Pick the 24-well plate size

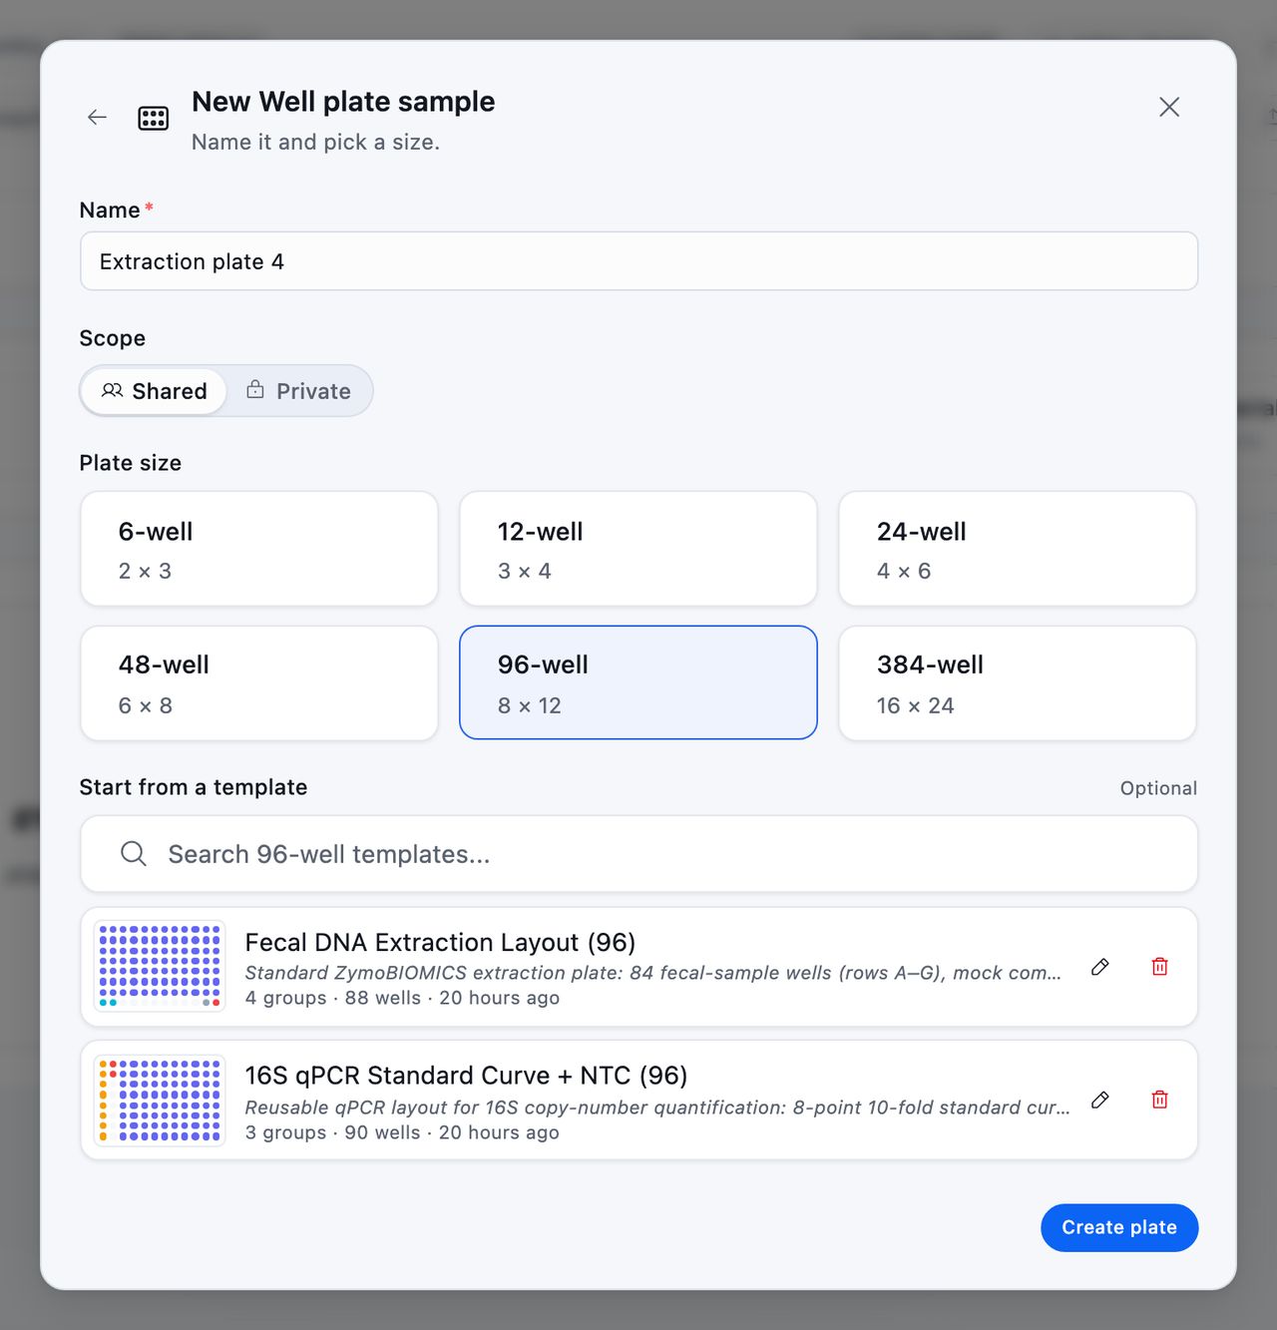(1018, 549)
